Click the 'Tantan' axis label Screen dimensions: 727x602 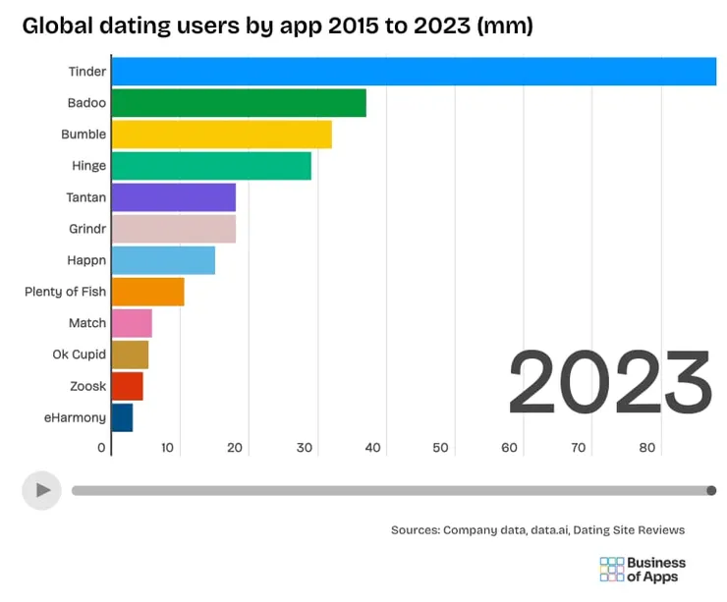86,197
